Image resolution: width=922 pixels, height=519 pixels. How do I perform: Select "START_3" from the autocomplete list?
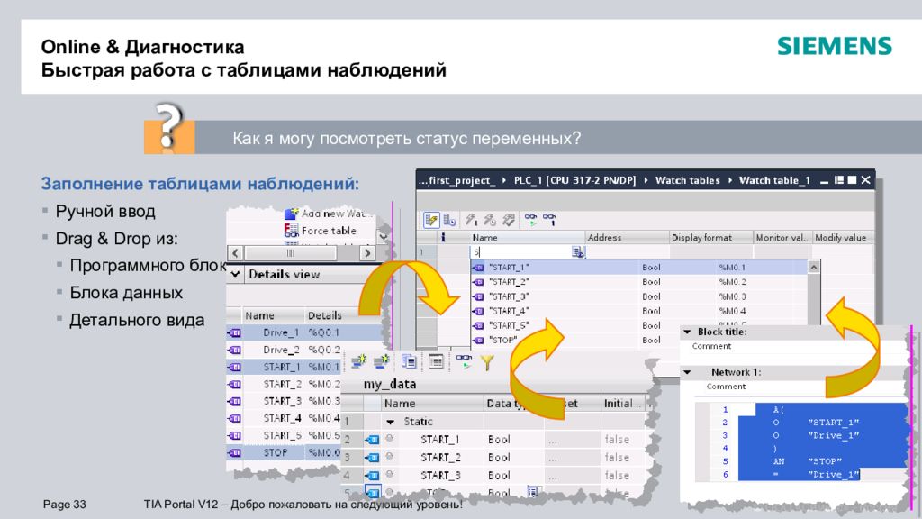509,296
